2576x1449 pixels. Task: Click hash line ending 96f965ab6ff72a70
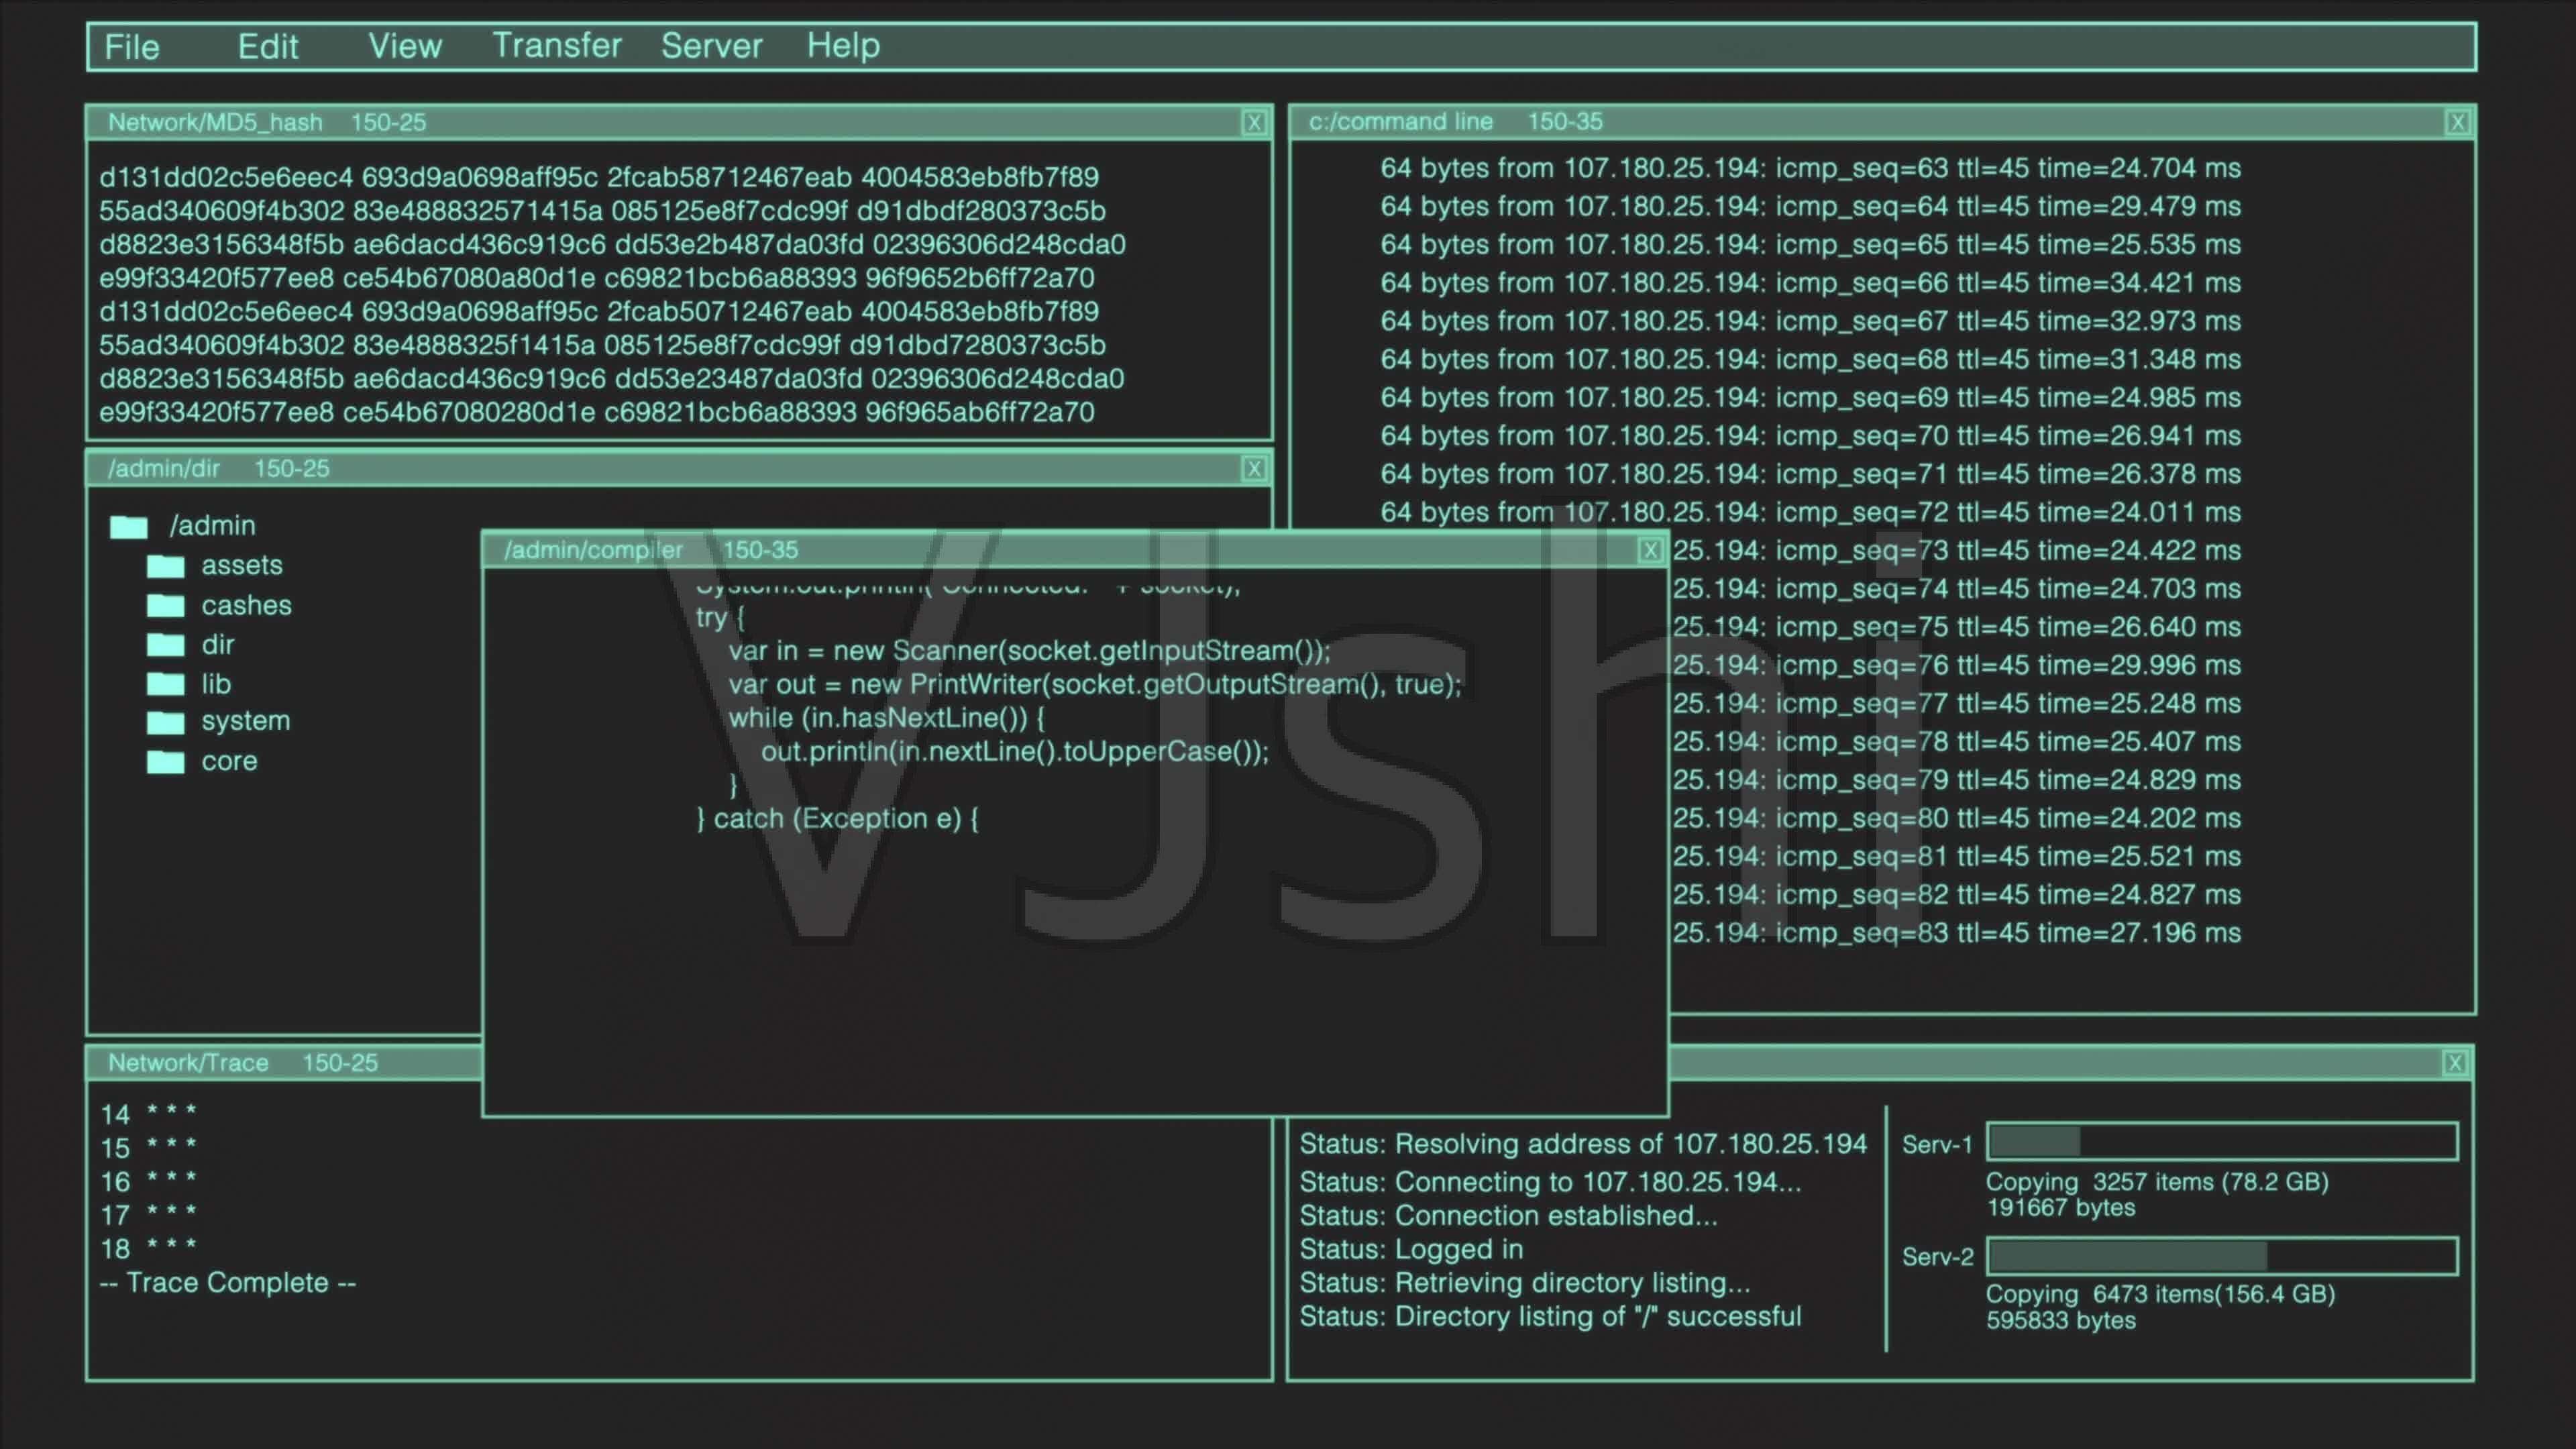click(x=597, y=412)
